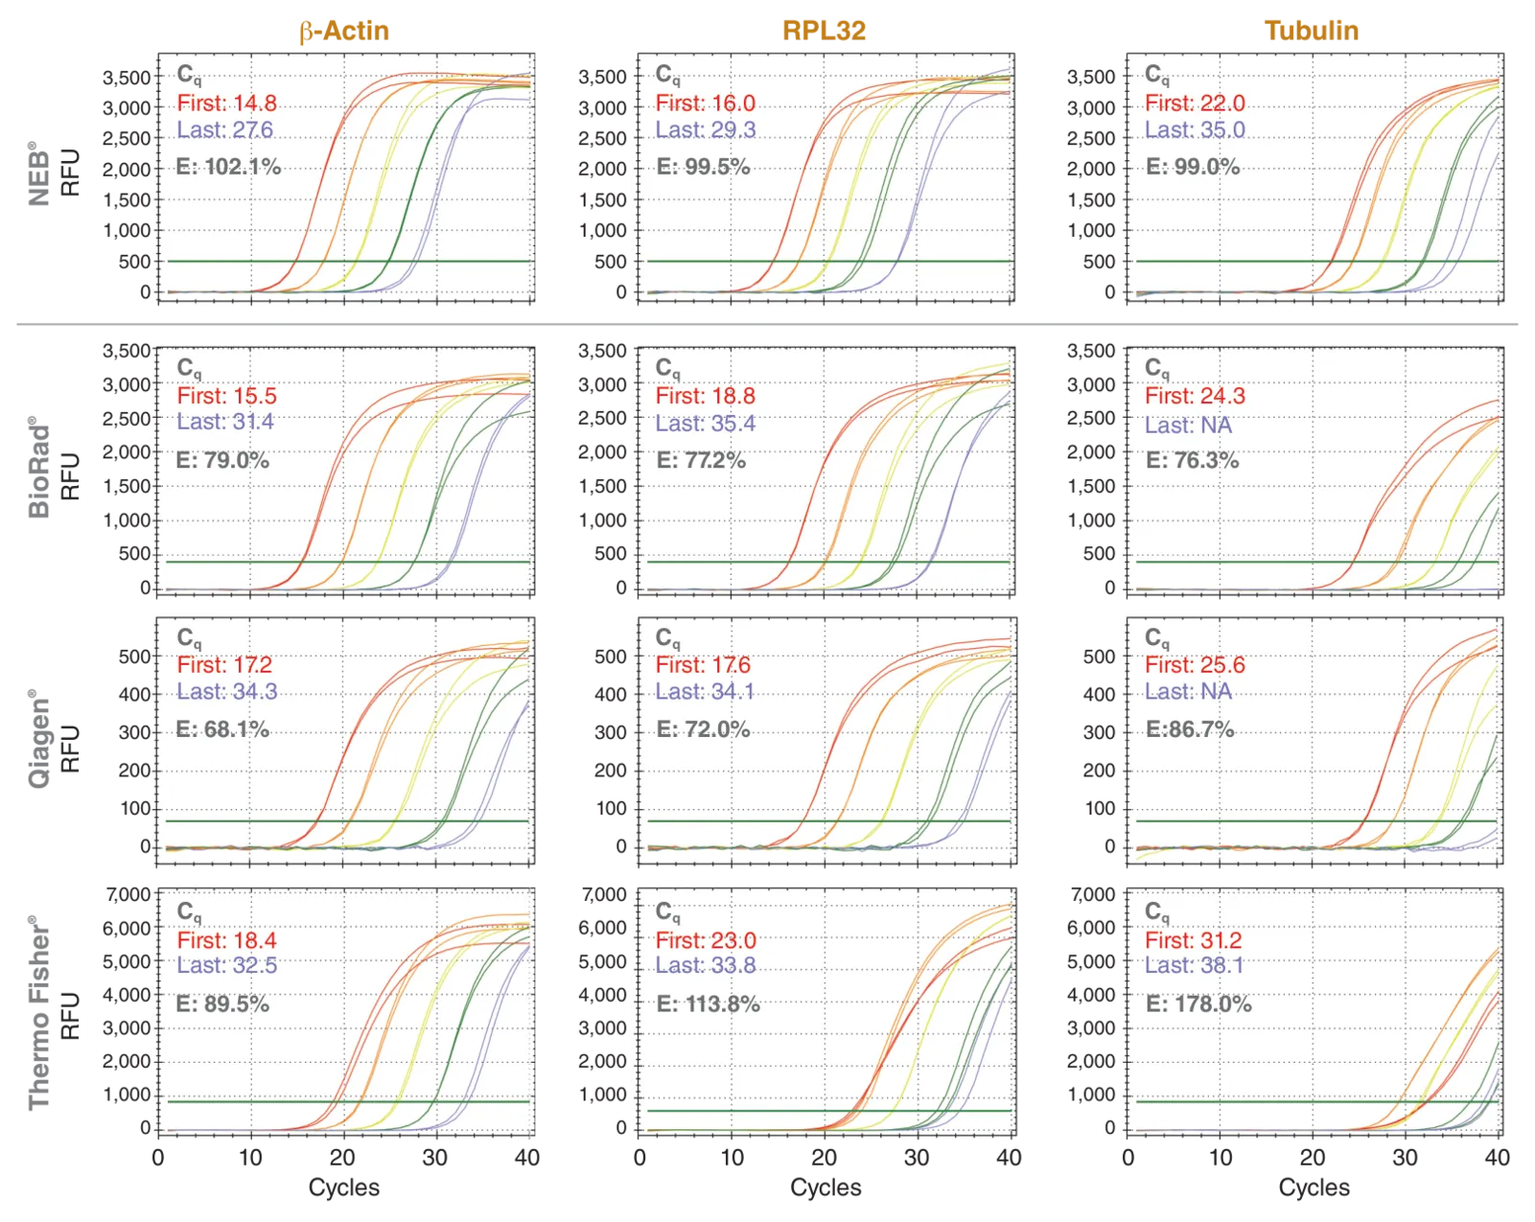
Task: Click the Cycles axis label under Tubulin
Action: pyautogui.click(x=1314, y=1187)
